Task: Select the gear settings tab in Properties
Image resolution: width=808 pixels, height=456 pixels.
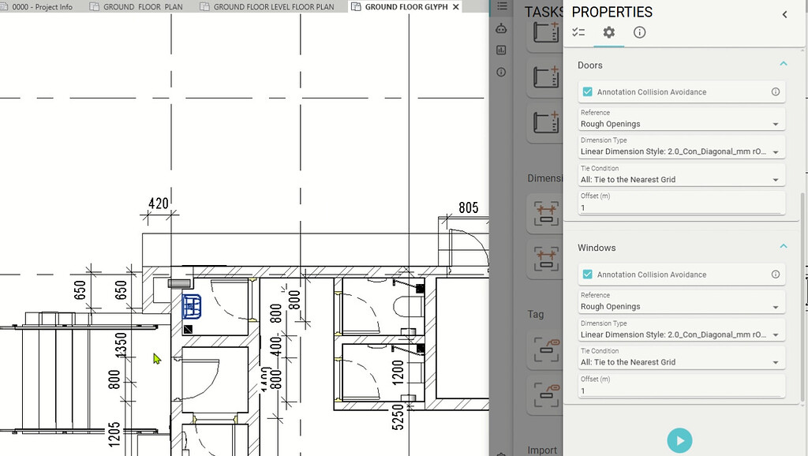Action: click(x=608, y=32)
